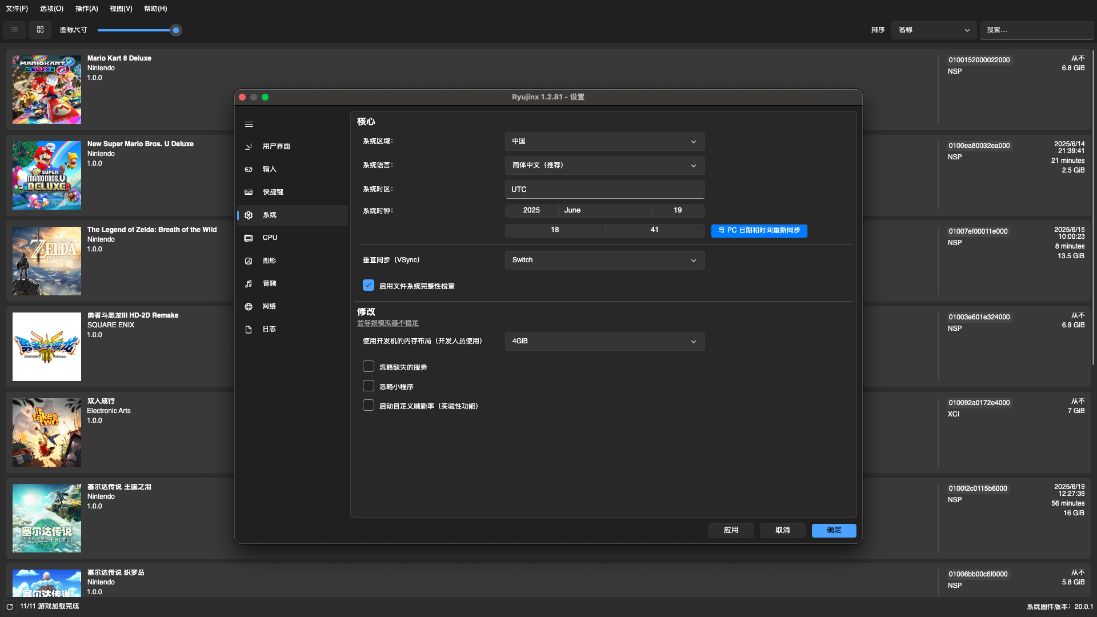
Task: Select Zelda Breath of the Wild cover
Action: (x=47, y=261)
